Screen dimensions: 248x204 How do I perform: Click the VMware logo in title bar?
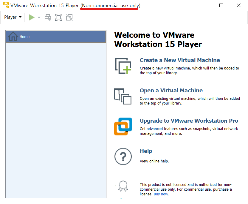tap(6, 5)
